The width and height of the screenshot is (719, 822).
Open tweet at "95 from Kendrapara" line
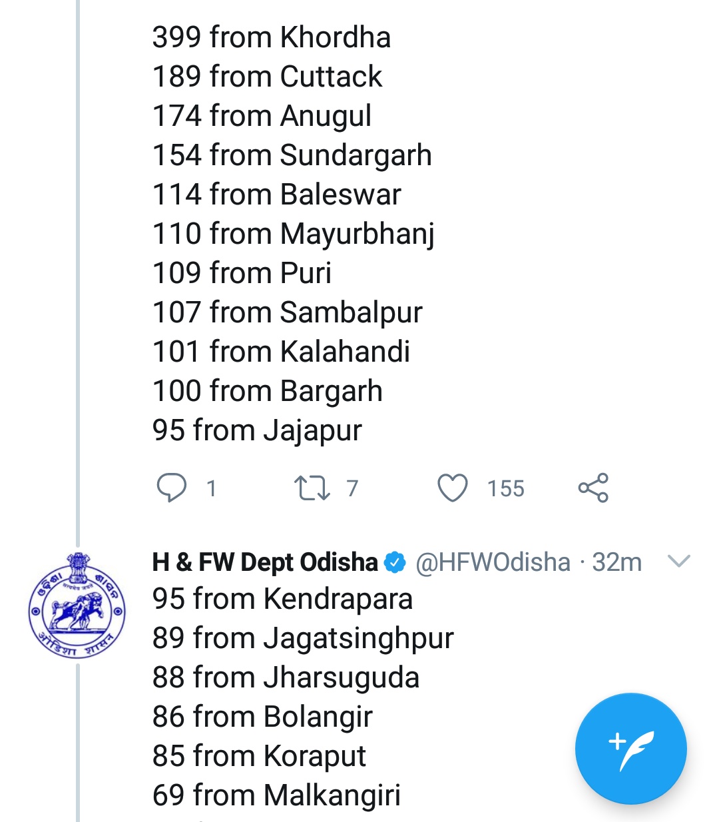(282, 599)
